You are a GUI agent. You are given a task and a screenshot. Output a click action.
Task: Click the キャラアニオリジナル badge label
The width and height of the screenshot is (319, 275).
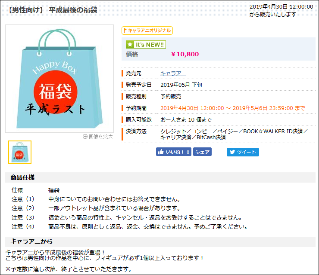click(x=150, y=31)
